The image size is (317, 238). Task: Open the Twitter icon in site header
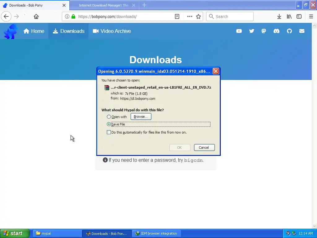point(251,31)
